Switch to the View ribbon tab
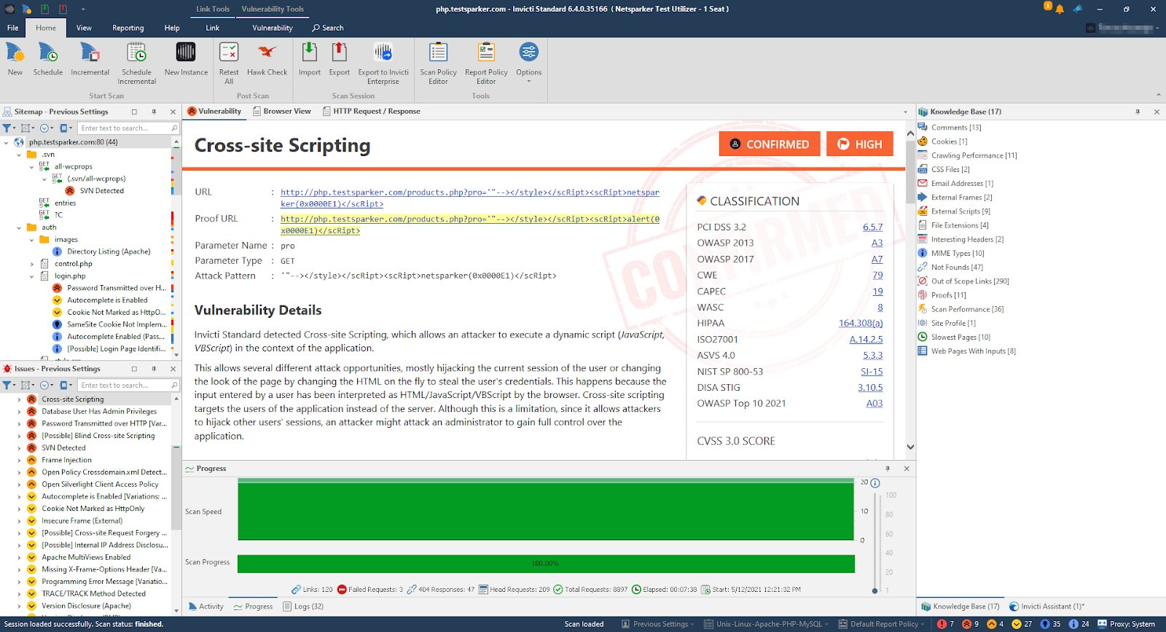This screenshot has height=632, width=1166. point(84,28)
